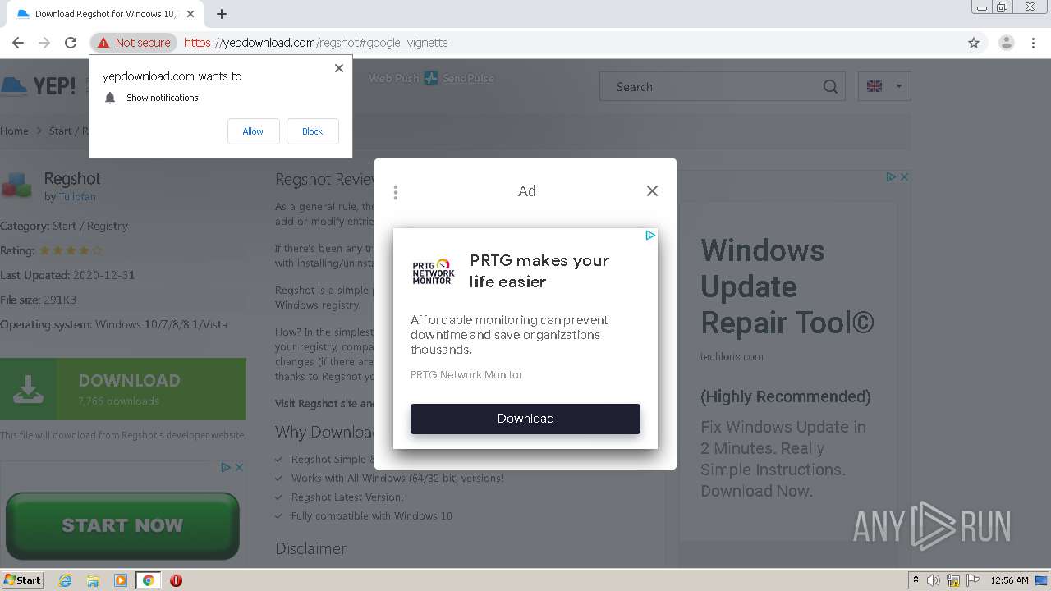Click AdChoices on the Windows Update ad
The height and width of the screenshot is (591, 1051).
pyautogui.click(x=890, y=176)
